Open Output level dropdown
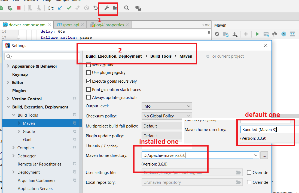The width and height of the screenshot is (299, 193). (x=167, y=106)
